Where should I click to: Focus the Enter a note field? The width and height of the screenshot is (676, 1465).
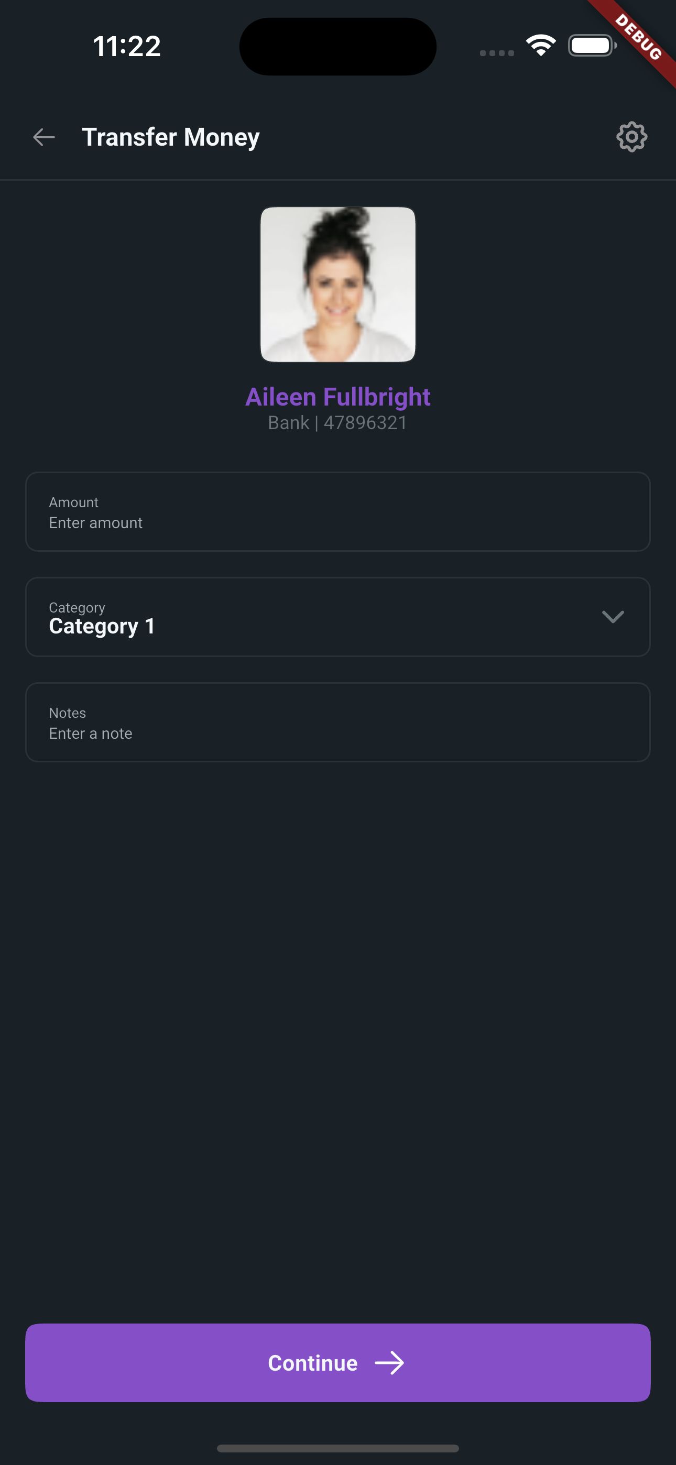click(x=338, y=722)
